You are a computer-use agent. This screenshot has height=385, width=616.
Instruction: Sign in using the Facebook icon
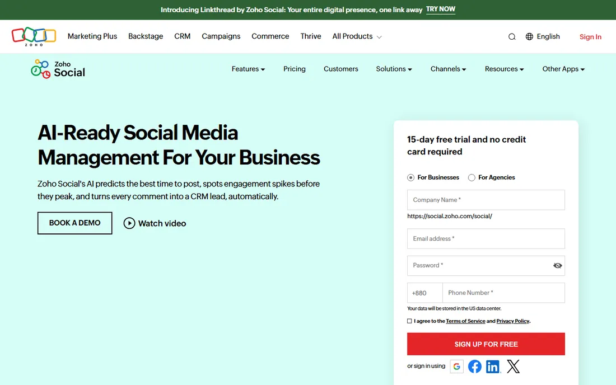(474, 366)
